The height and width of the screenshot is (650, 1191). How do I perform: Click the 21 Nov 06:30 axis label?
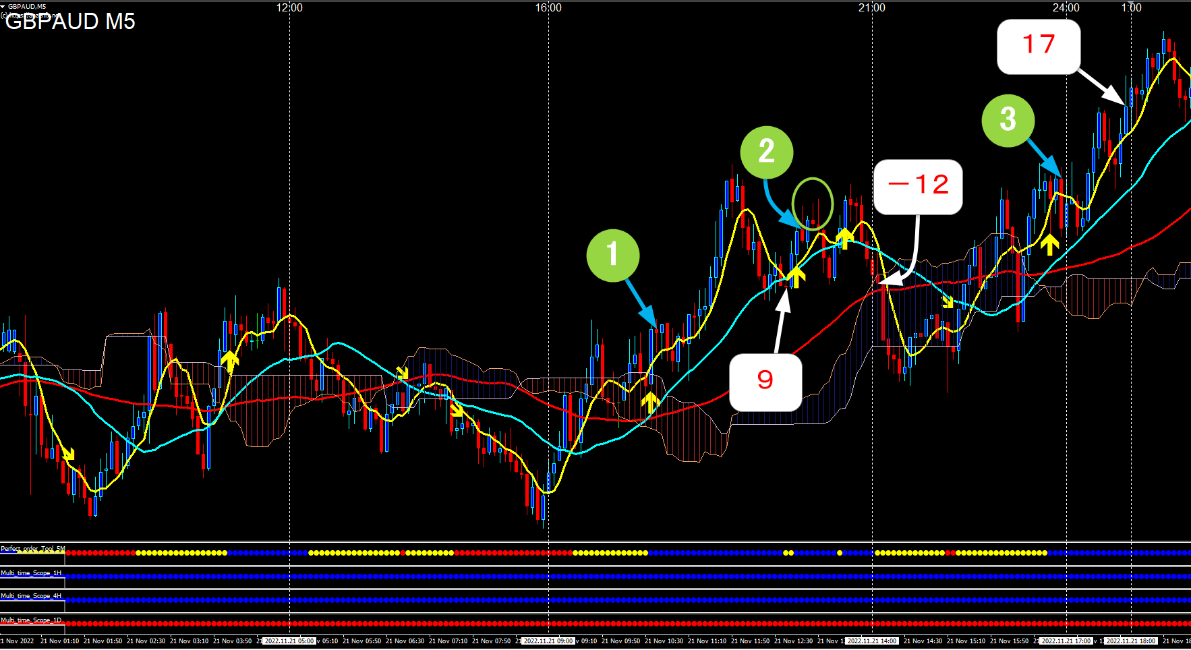click(405, 641)
